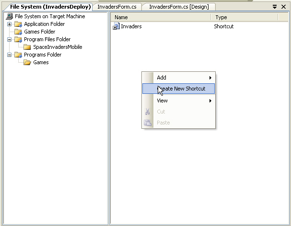Click the Program Files Folder icon
The width and height of the screenshot is (291, 226).
click(18, 39)
